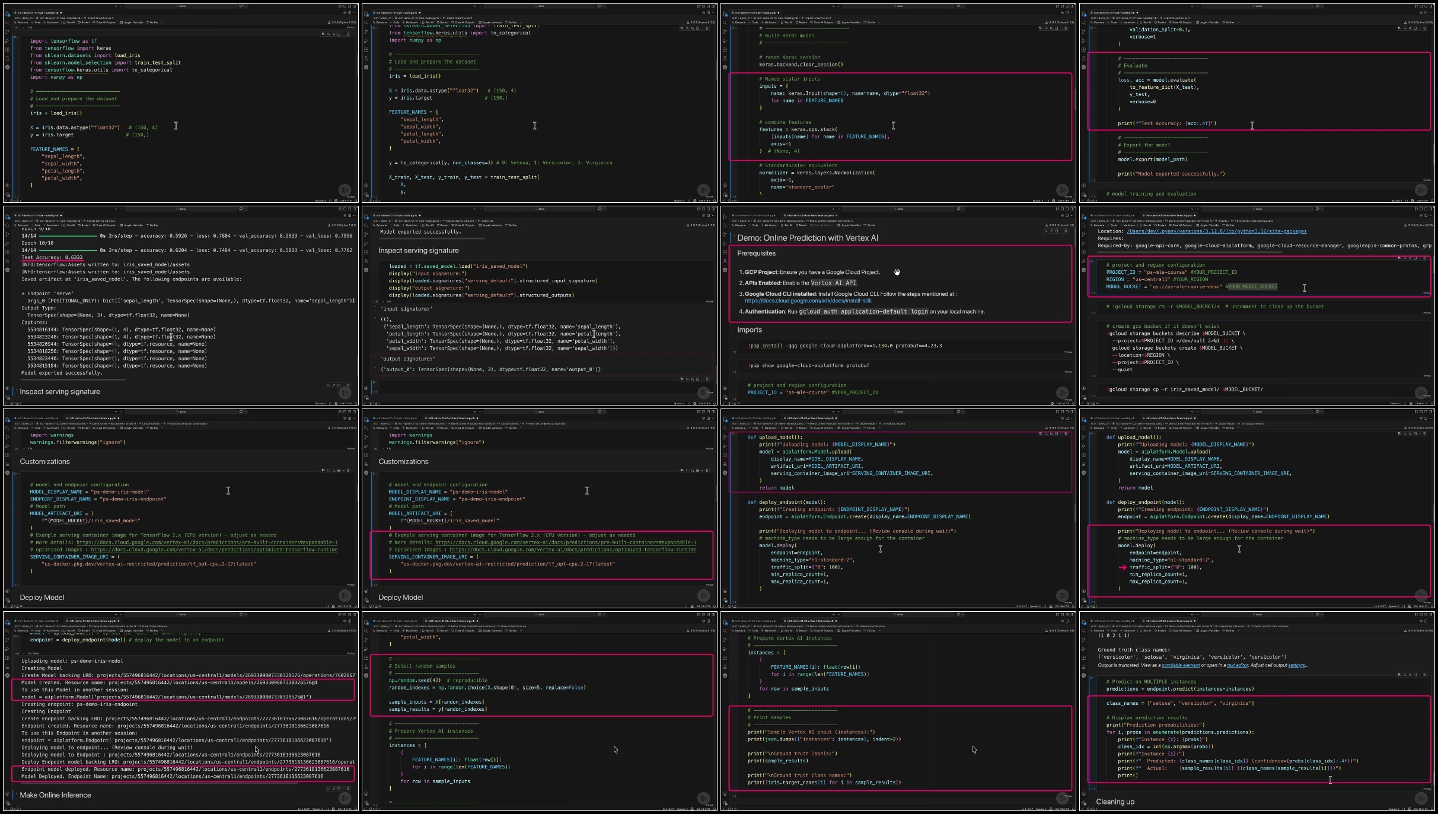Click remote indicator in 'Select random samples' frame status bar
1438x814 pixels.
(x=365, y=809)
